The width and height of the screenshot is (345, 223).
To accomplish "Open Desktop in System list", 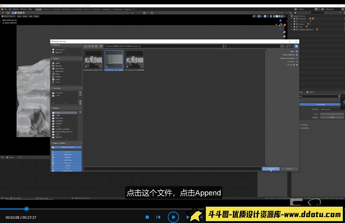I will coord(58,66).
